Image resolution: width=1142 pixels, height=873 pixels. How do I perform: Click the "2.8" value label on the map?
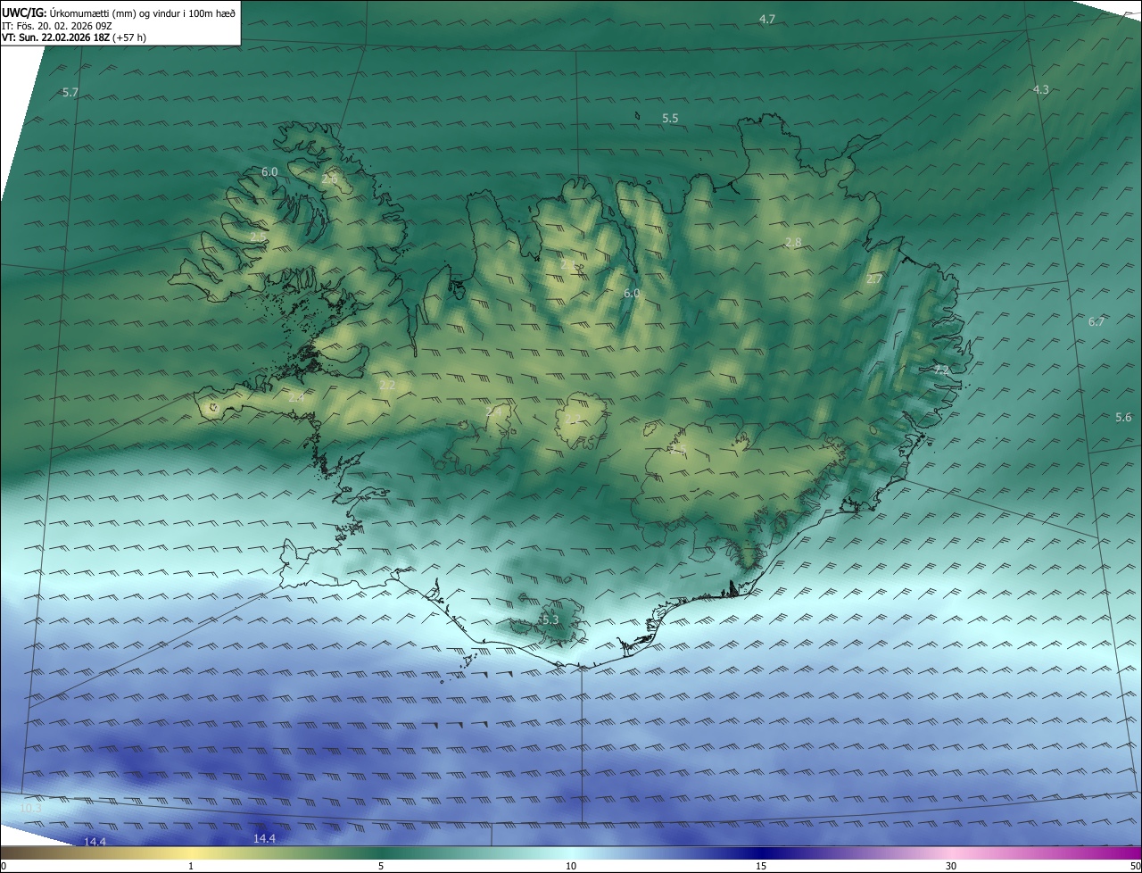click(793, 243)
